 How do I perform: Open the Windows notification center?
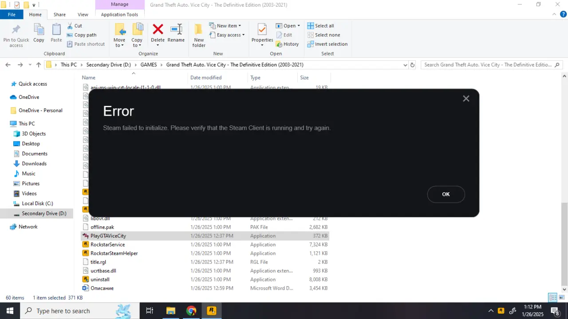pos(555,311)
